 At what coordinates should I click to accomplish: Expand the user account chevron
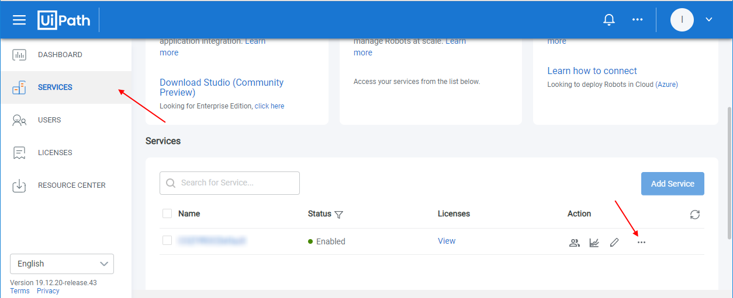point(709,20)
